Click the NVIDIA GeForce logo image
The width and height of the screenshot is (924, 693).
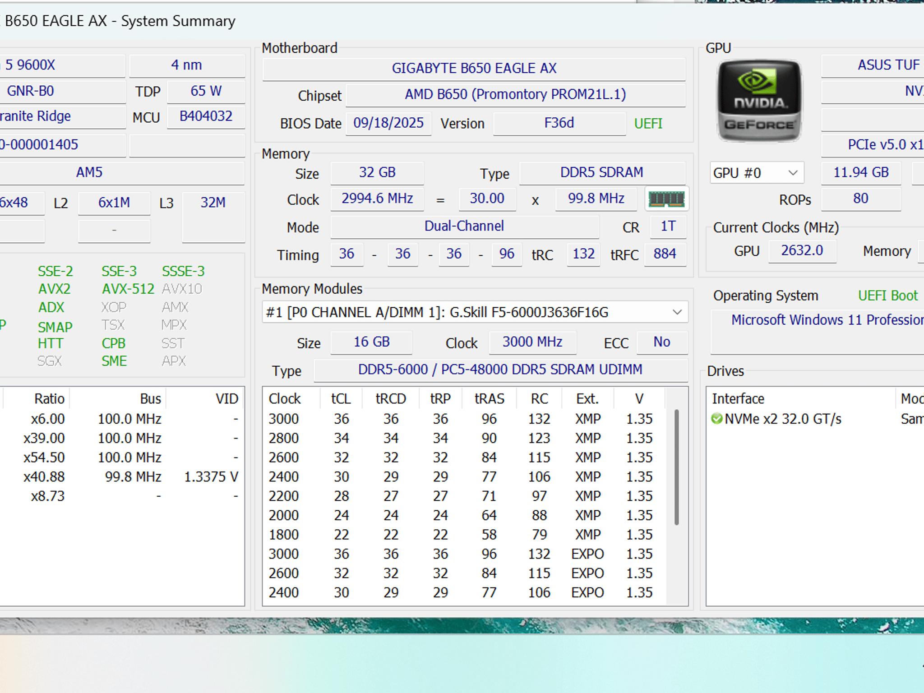tap(759, 101)
